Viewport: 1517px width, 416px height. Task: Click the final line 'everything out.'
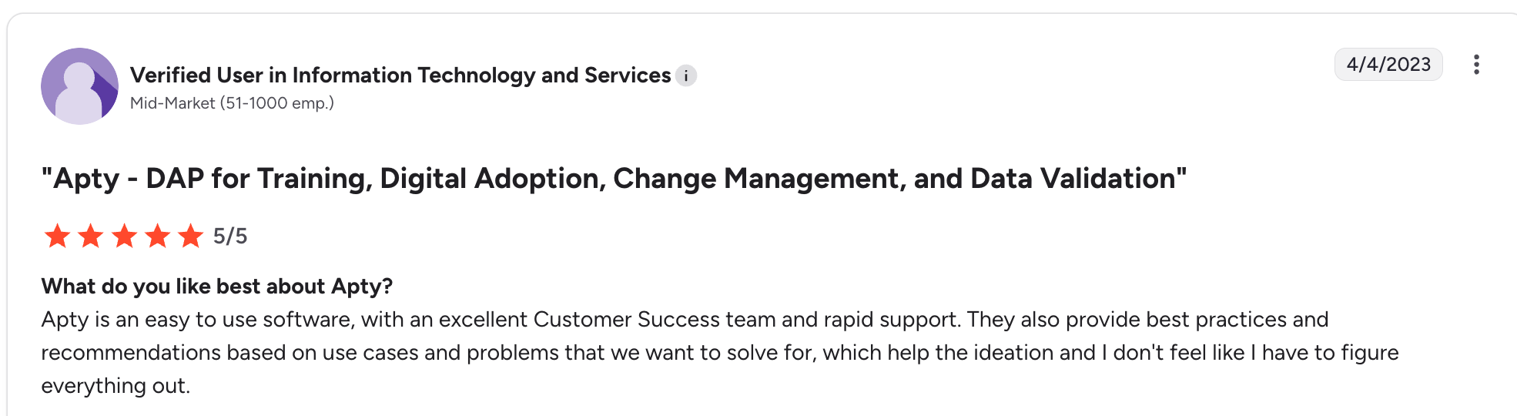point(116,386)
